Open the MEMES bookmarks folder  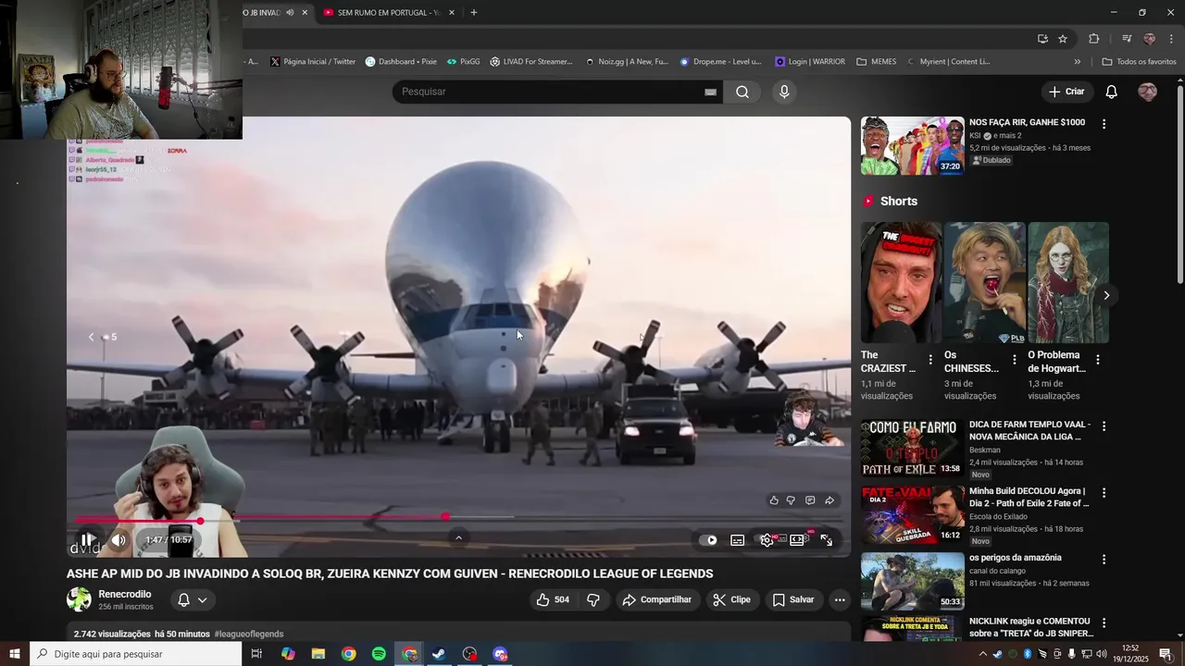[x=876, y=62]
